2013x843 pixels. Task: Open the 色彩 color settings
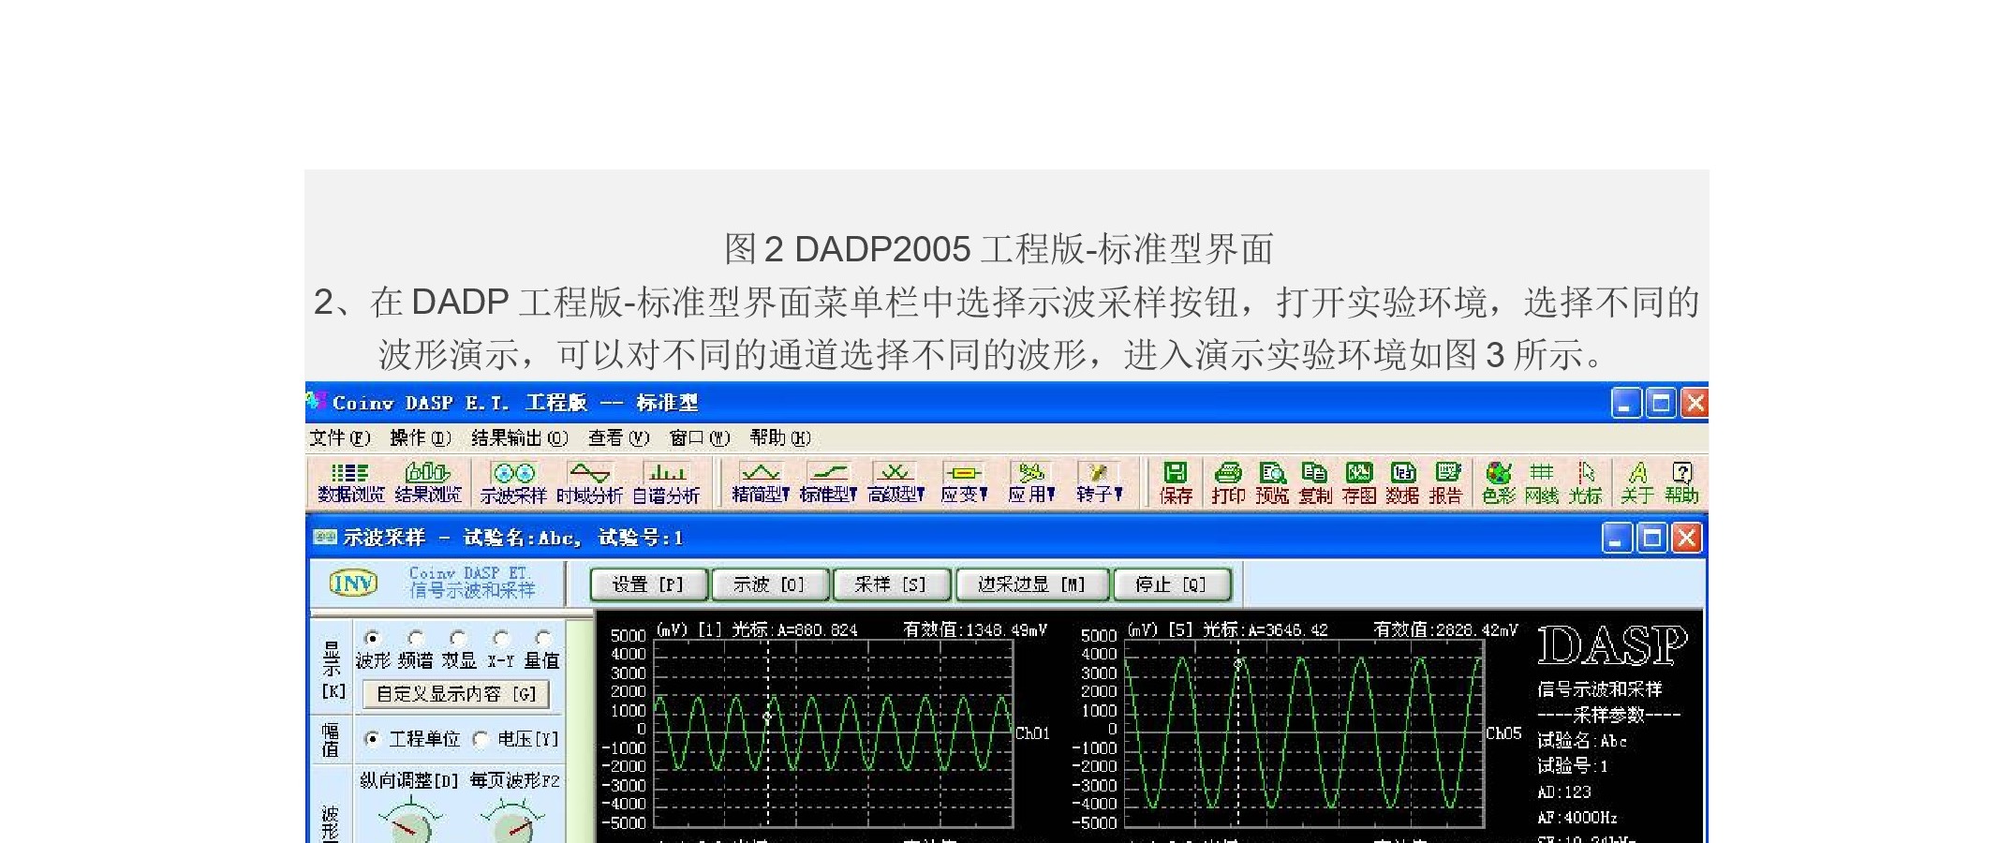click(x=1499, y=483)
